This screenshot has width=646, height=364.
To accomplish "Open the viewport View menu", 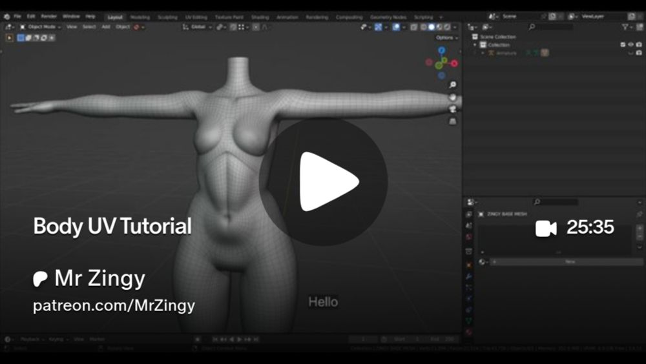I will (72, 26).
